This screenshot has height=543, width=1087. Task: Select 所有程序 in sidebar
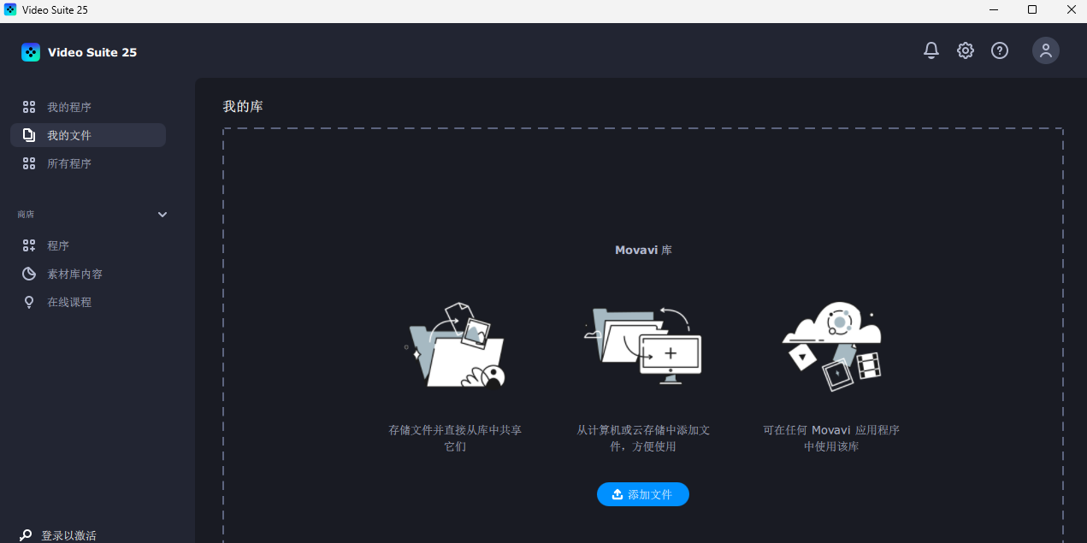(x=88, y=163)
